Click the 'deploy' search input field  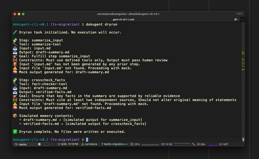(x=27, y=144)
